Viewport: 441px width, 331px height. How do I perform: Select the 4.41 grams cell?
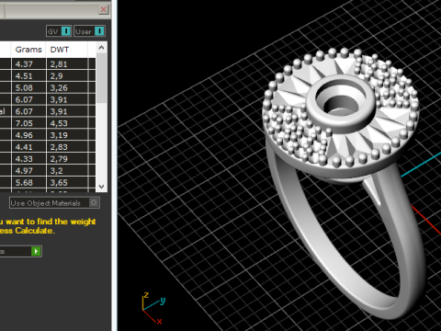click(x=28, y=147)
